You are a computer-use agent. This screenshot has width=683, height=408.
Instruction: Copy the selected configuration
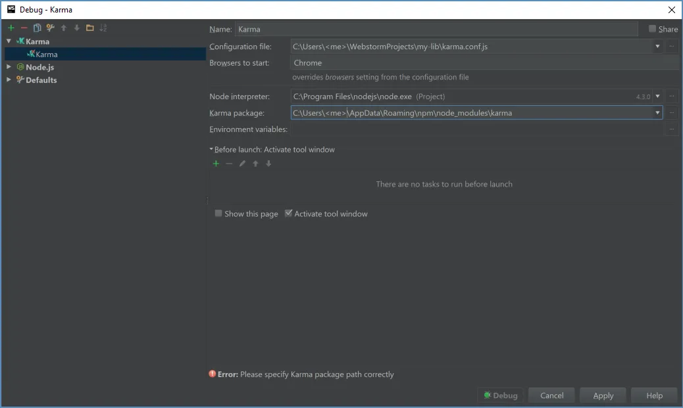37,28
